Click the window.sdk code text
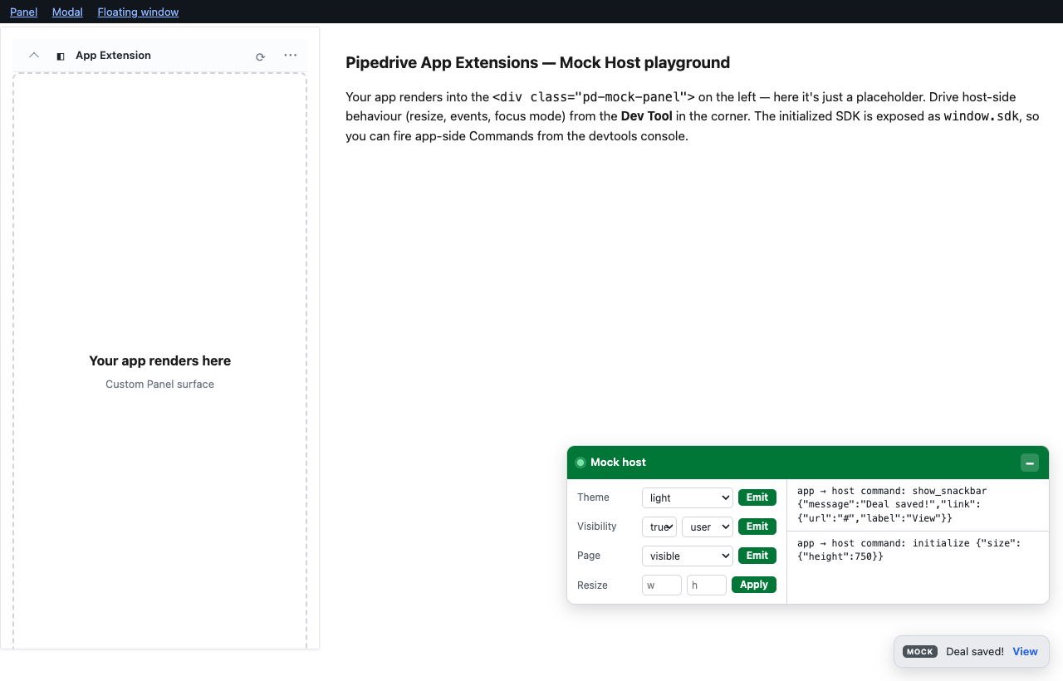 [x=982, y=116]
